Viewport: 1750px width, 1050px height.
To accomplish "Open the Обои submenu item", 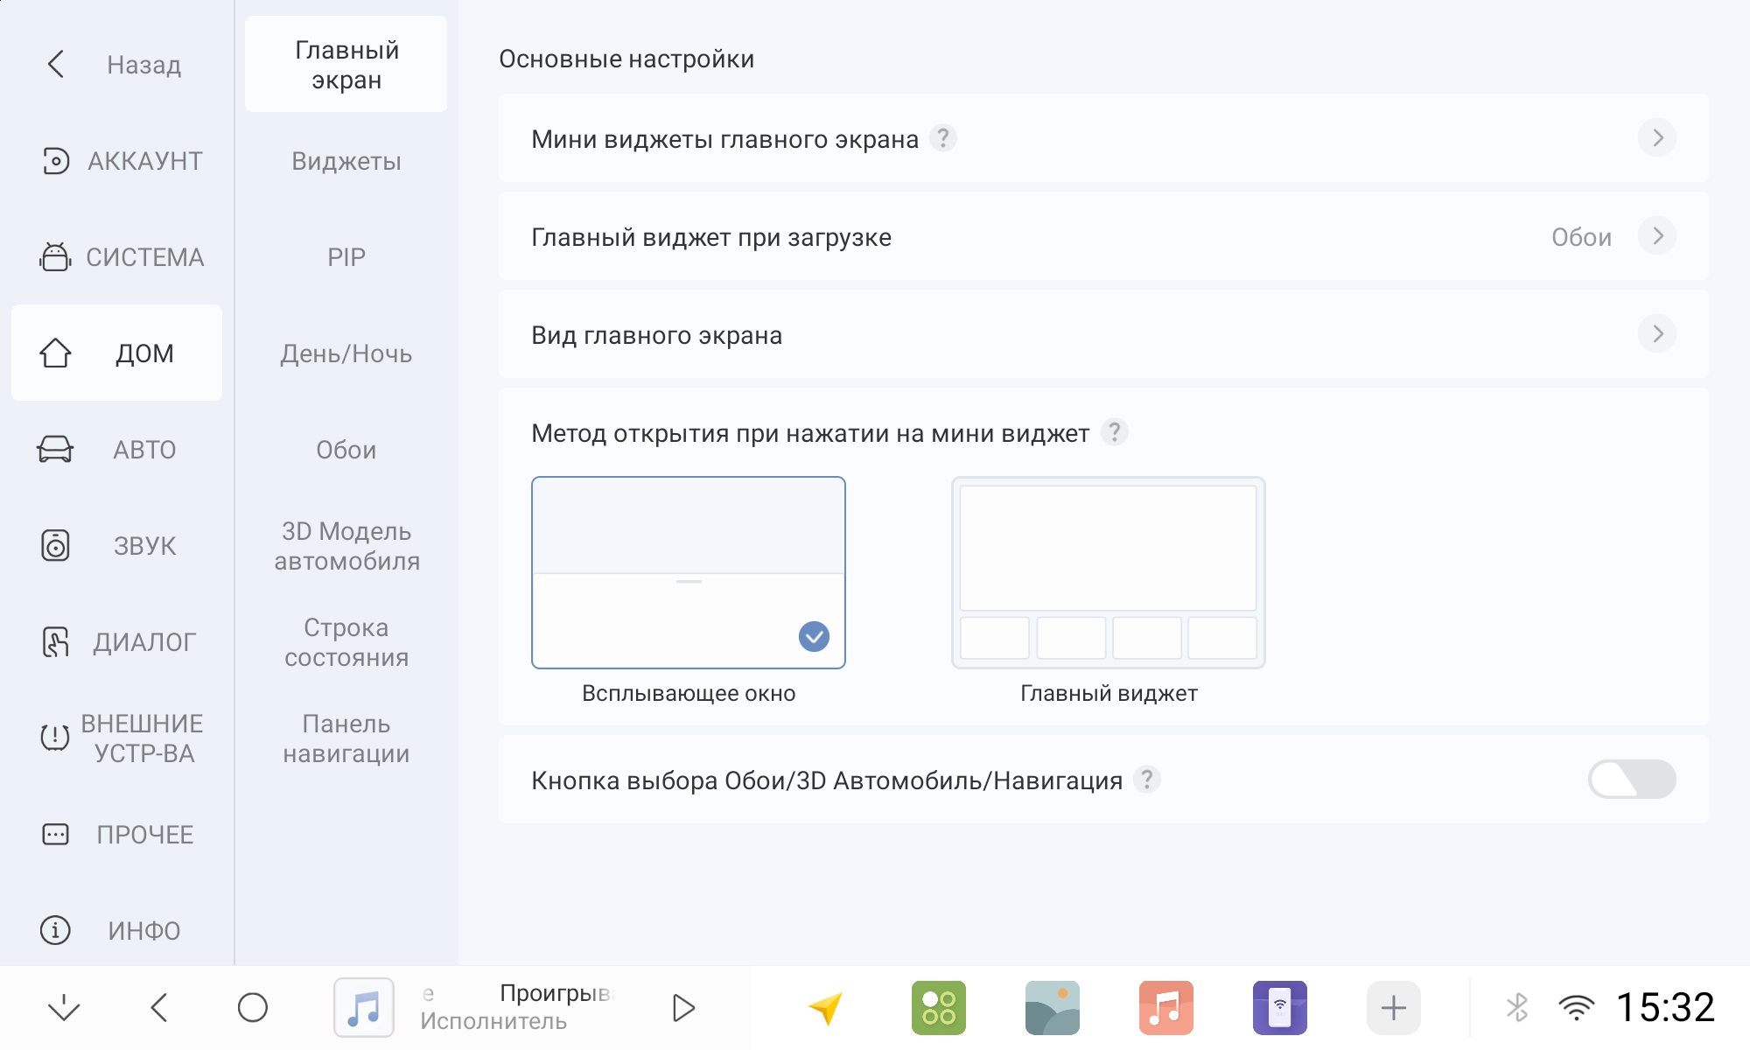I will [x=346, y=450].
